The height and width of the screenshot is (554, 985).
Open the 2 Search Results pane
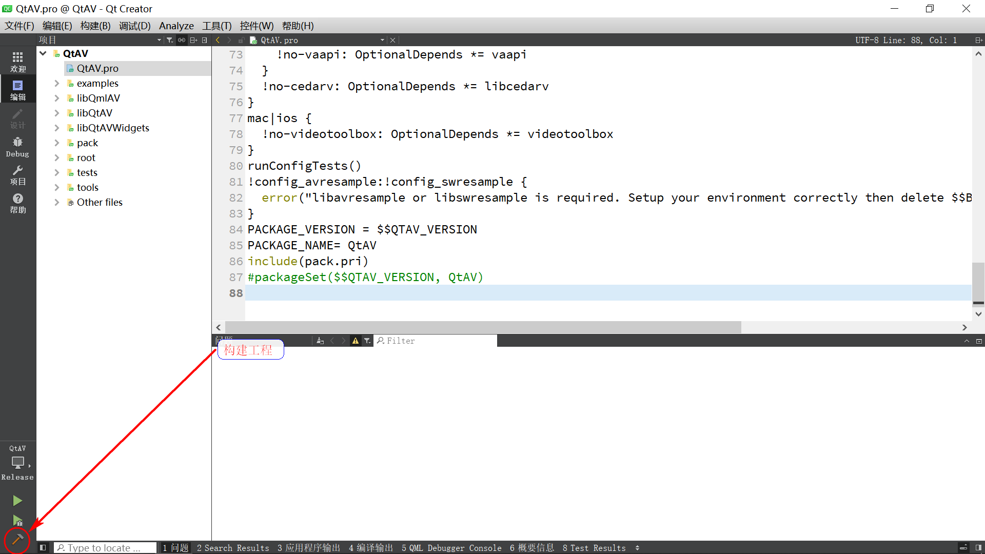[233, 548]
